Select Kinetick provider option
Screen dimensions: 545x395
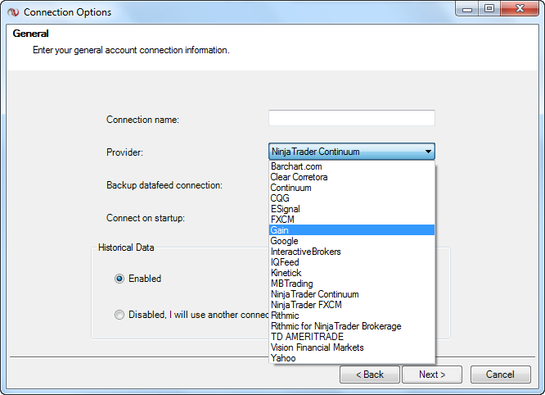point(352,273)
